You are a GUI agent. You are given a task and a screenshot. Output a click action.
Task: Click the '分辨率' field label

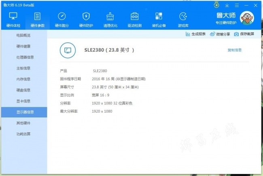click(x=65, y=103)
